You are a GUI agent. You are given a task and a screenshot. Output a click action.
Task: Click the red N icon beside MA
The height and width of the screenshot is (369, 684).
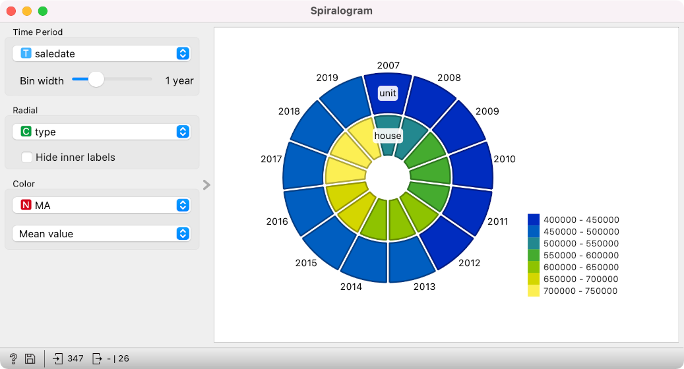point(26,206)
